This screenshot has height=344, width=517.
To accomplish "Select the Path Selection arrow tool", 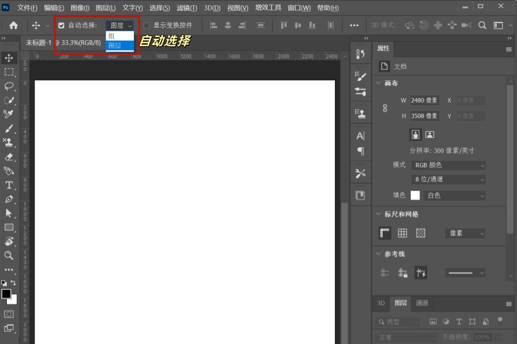I will 9,213.
